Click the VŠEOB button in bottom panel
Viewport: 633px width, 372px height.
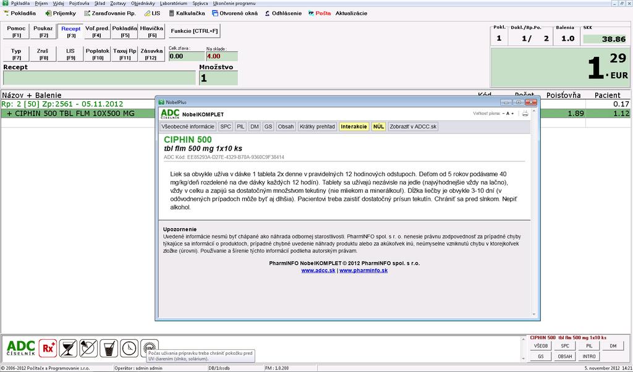point(541,346)
